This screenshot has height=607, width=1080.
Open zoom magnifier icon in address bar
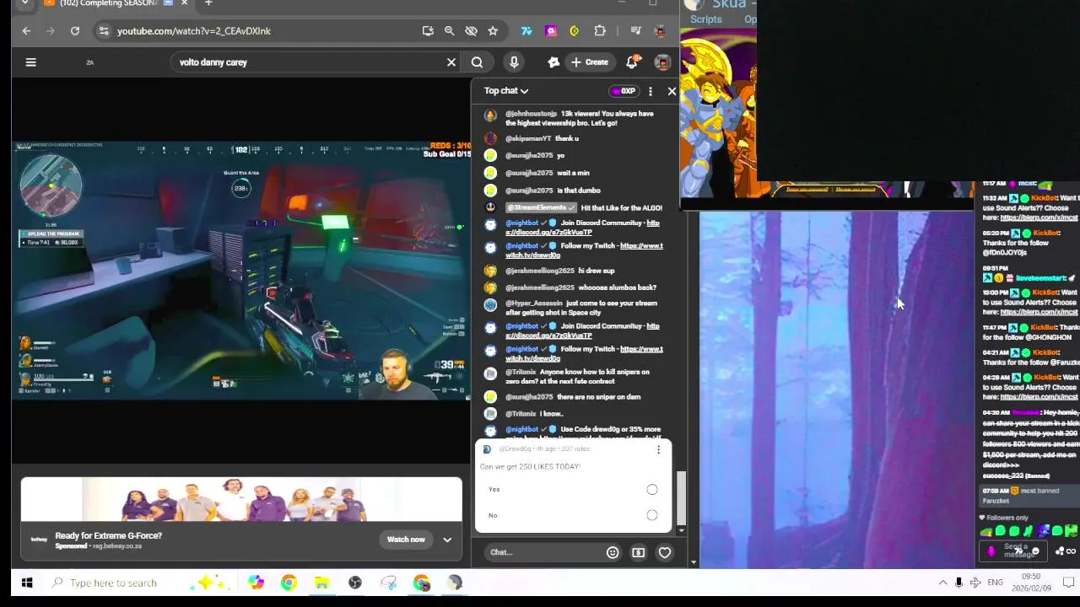coord(450,31)
